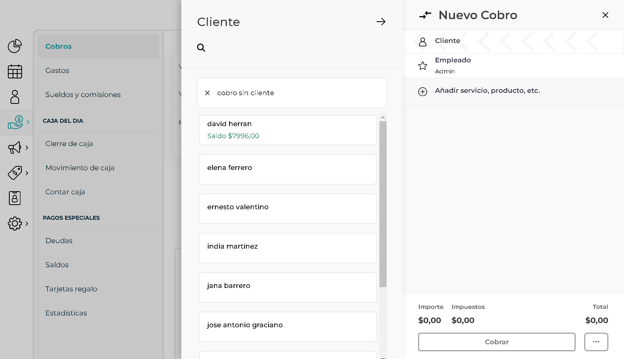Open the Cobros menu item
Screen dimensions: 624x359
coord(98,46)
